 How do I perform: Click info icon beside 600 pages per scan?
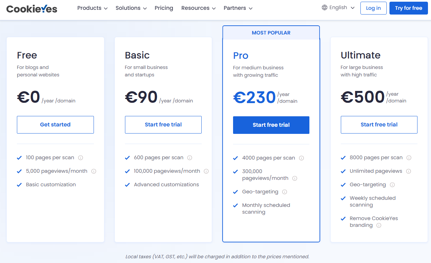(190, 158)
